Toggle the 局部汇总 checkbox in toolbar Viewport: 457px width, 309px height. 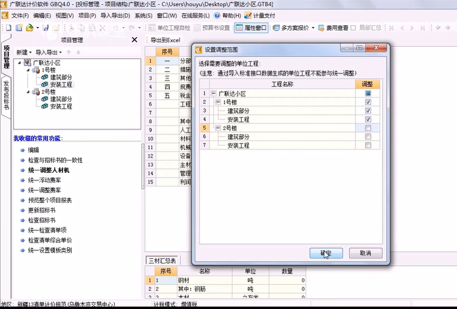[353, 28]
